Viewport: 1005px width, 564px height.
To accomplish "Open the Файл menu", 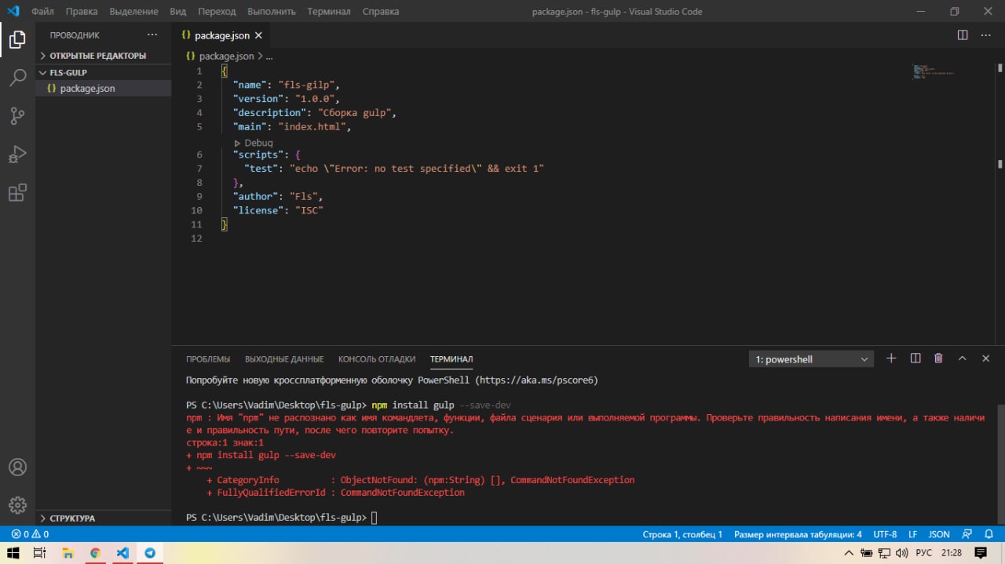I will pyautogui.click(x=42, y=12).
